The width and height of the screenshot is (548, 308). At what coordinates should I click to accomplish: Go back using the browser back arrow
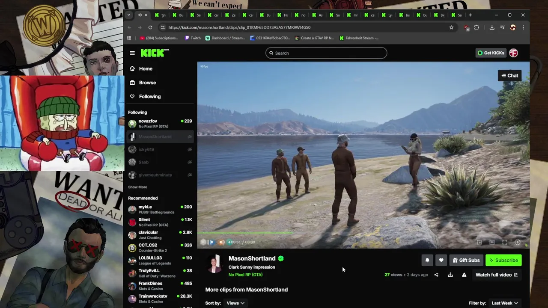point(130,27)
